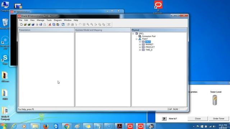Image resolution: width=230 pixels, height=129 pixels.
Task: Open Internet Explorer from the taskbar
Action: click(14, 126)
